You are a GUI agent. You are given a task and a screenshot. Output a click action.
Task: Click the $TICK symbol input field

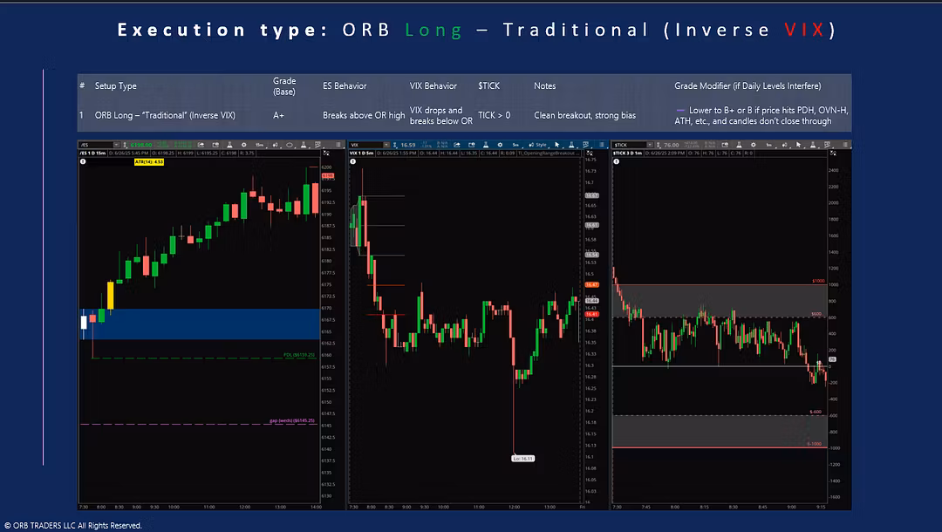coord(631,145)
